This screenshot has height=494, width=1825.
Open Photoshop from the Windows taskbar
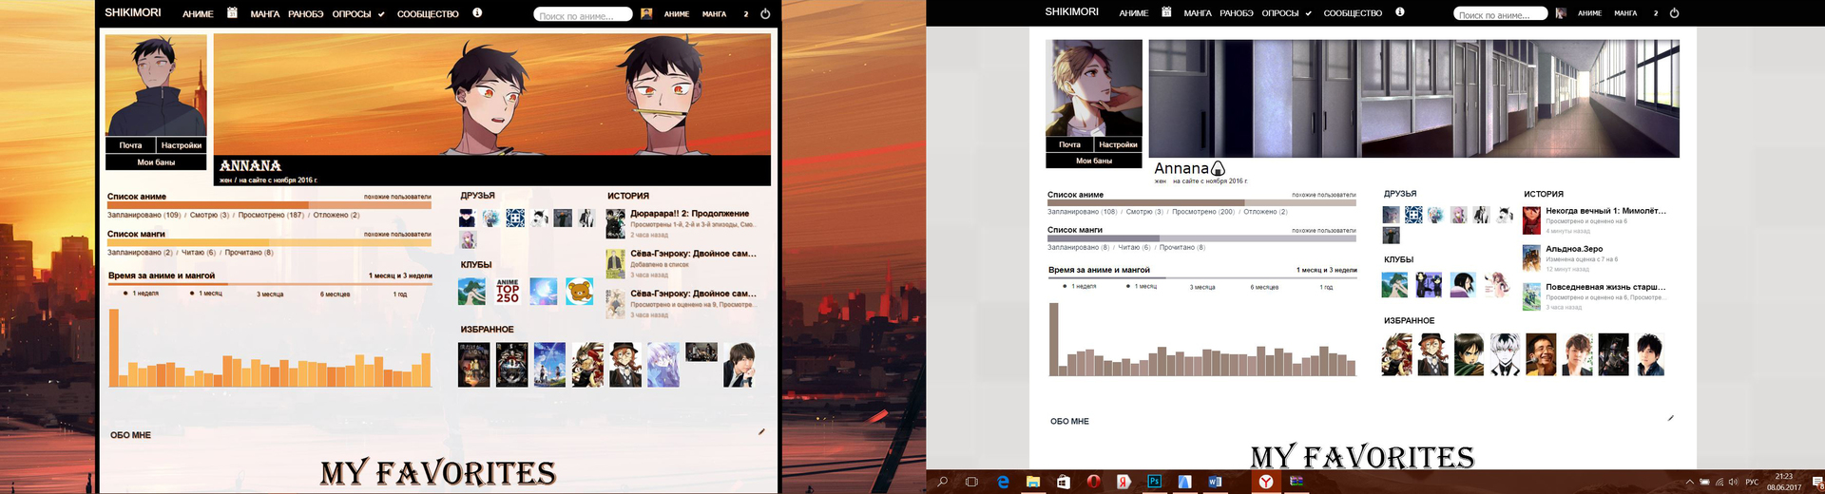coord(1154,482)
